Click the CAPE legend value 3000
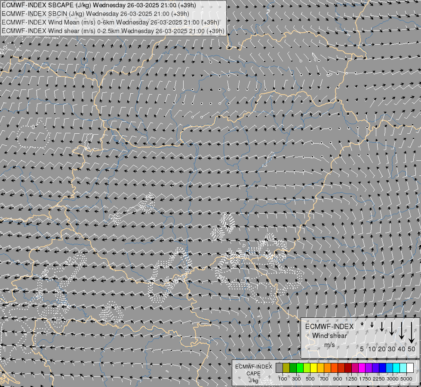The width and height of the screenshot is (421, 387). click(393, 379)
